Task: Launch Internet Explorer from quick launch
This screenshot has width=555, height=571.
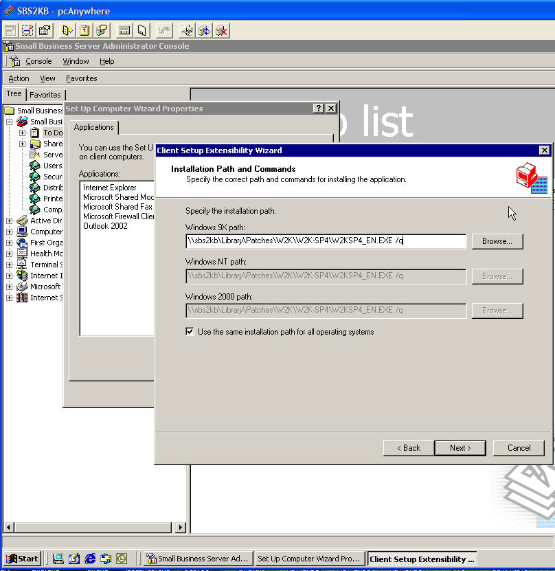Action: (x=90, y=558)
